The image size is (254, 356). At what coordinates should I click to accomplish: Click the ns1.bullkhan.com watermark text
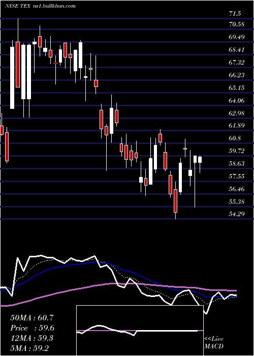point(54,6)
